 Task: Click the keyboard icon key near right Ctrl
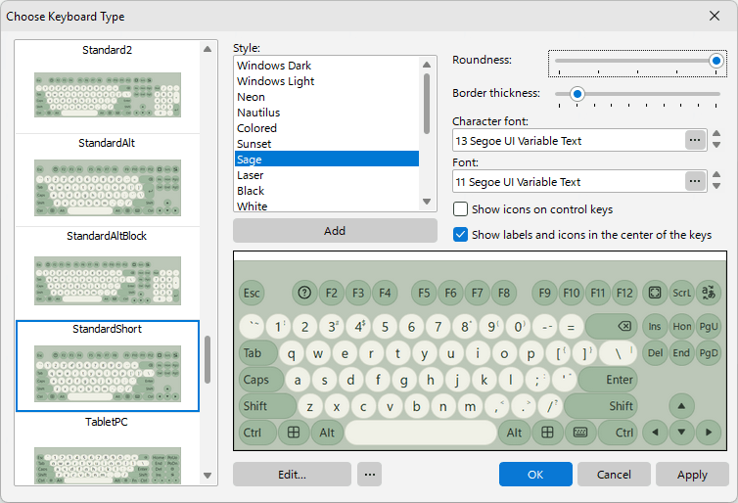click(580, 433)
